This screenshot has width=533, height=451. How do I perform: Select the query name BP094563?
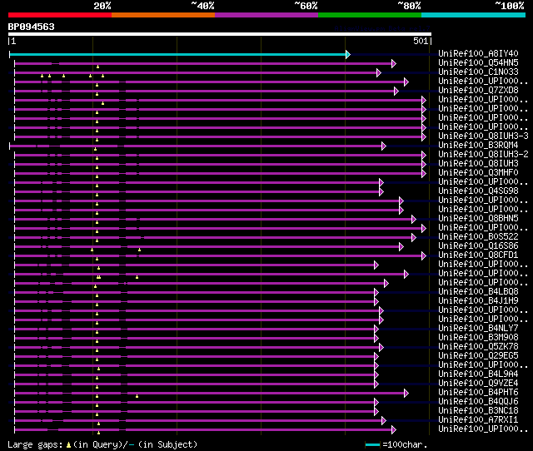[32, 27]
